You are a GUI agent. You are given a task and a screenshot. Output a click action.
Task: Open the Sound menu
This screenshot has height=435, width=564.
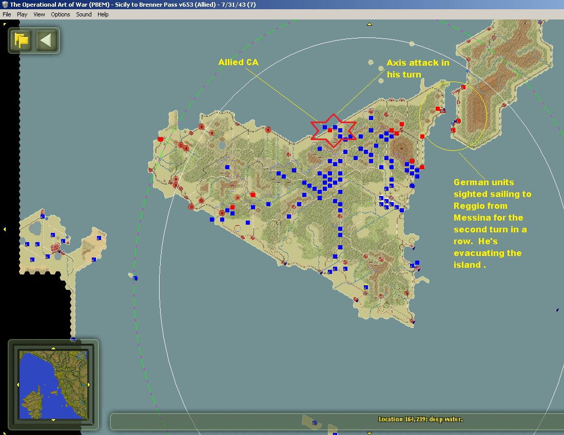[84, 14]
